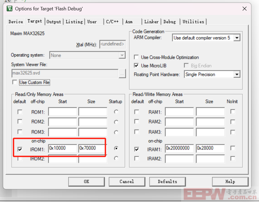259x202 pixels.
Task: Open the Floating Point Hardware dropdown
Action: tap(237, 74)
